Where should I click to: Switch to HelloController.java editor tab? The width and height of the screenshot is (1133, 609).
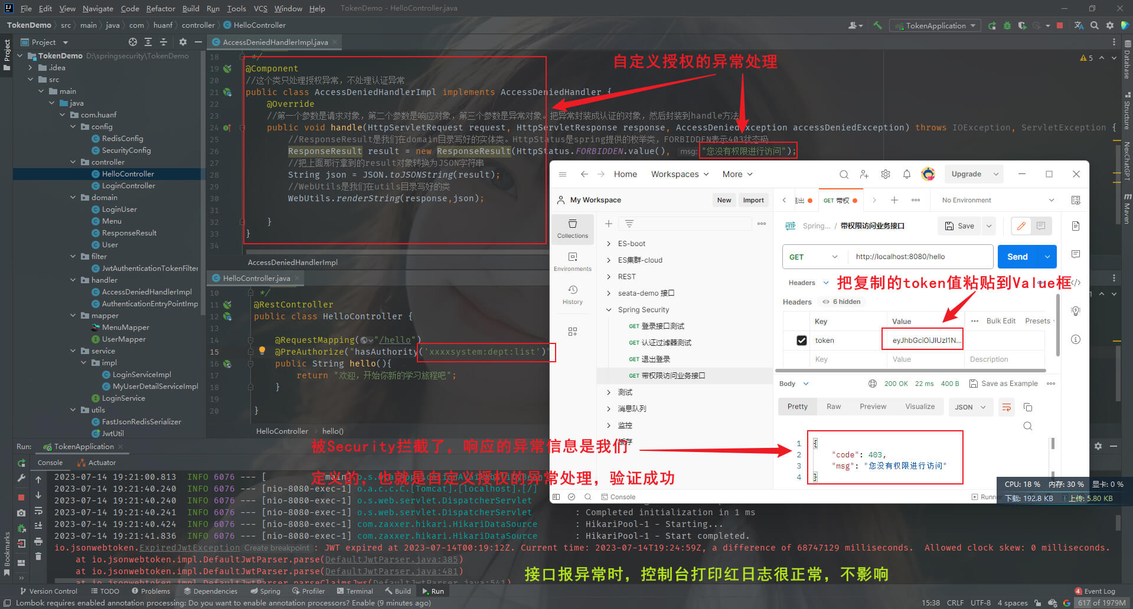(x=256, y=278)
